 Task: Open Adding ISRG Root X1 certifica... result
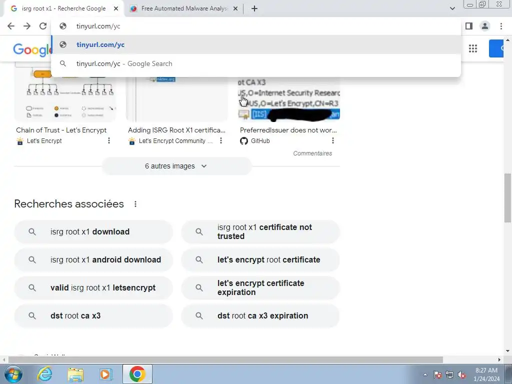176,130
